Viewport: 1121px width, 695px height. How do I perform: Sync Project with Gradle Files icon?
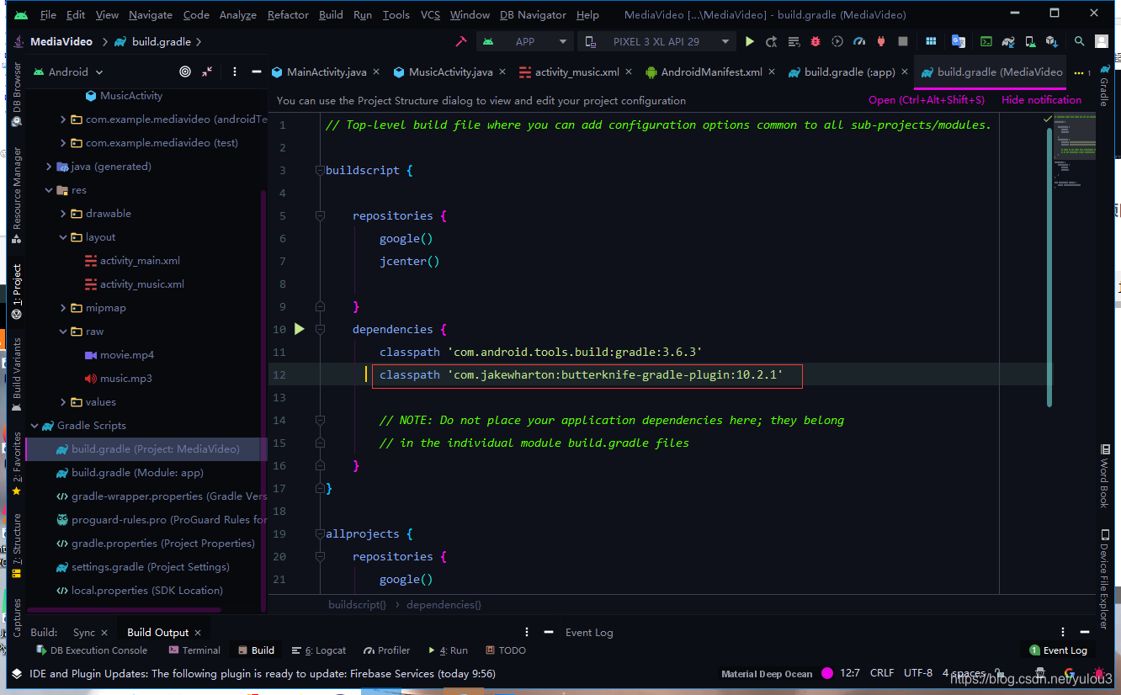tap(1007, 41)
